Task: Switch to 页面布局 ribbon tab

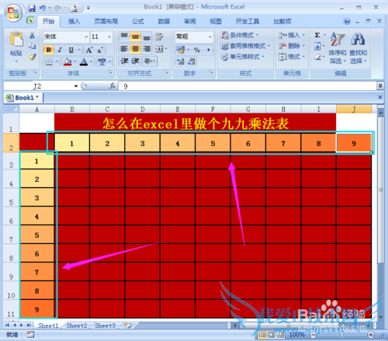Action: point(106,21)
